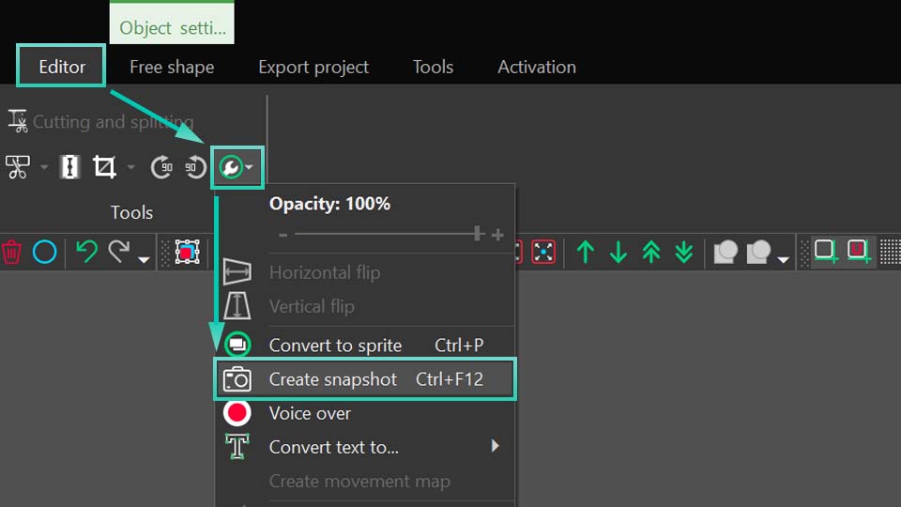This screenshot has width=901, height=507.
Task: Rotate 90 degrees clockwise
Action: click(162, 168)
